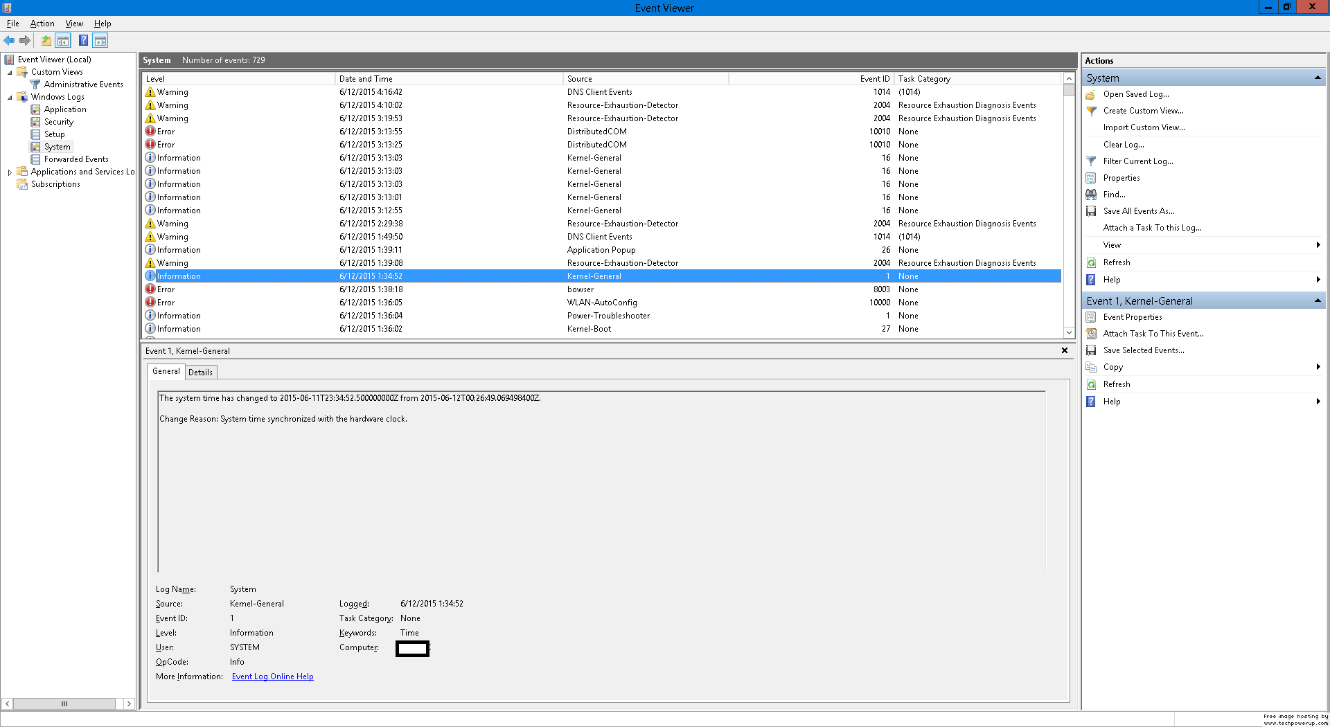
Task: Toggle the console tree visibility toolbar button
Action: coord(63,40)
